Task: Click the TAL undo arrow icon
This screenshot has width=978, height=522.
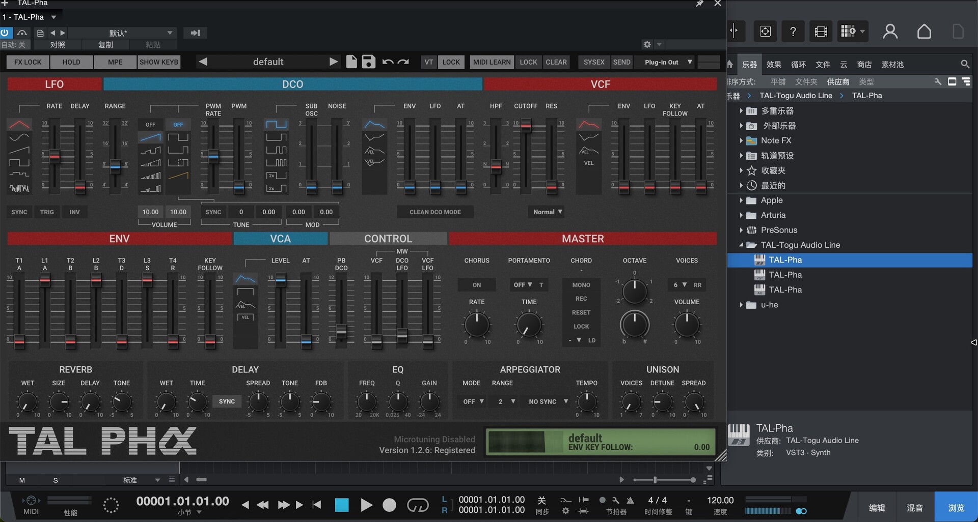Action: (x=388, y=62)
